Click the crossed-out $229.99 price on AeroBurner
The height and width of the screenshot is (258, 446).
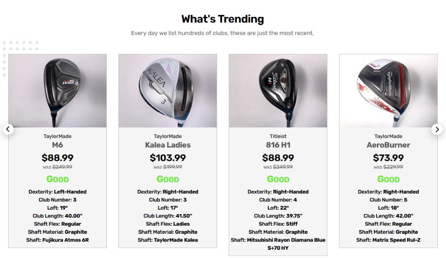point(394,167)
